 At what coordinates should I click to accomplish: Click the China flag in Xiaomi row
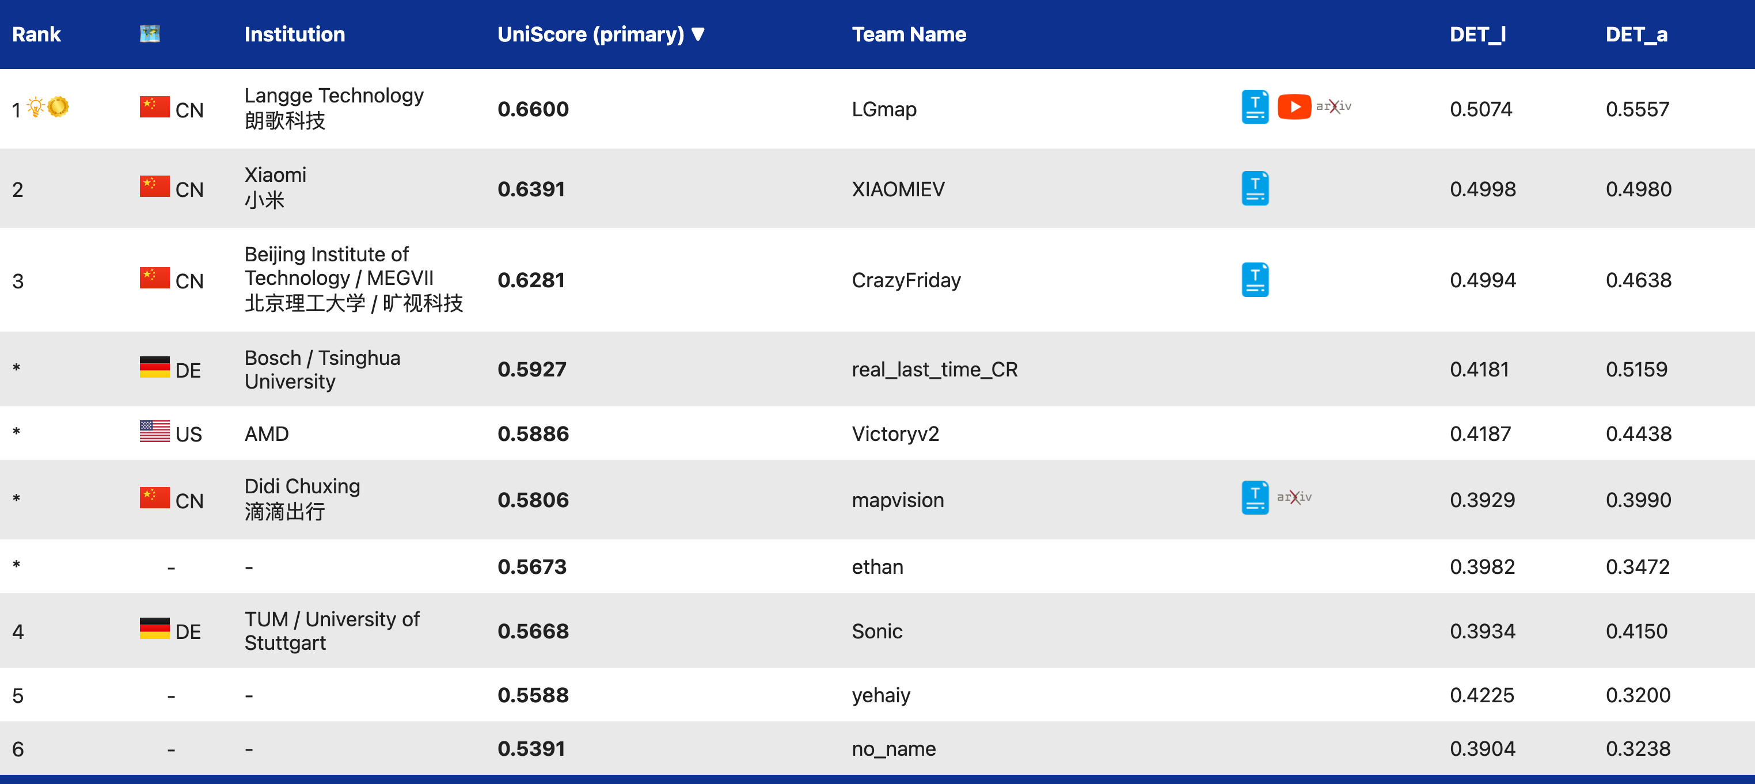click(x=155, y=186)
